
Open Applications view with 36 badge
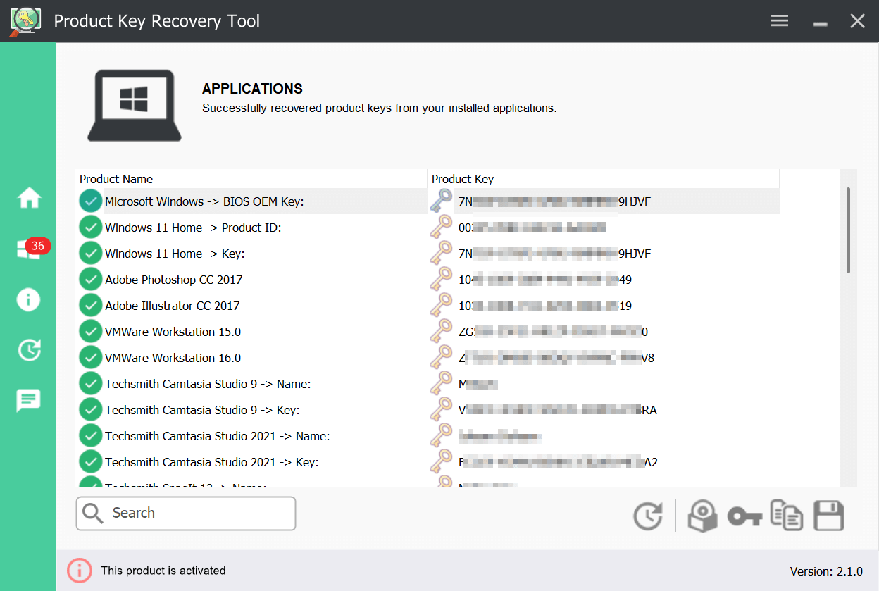(29, 249)
